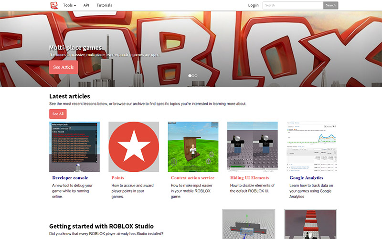This screenshot has width=382, height=239.
Task: Click the Login link
Action: coord(254,5)
